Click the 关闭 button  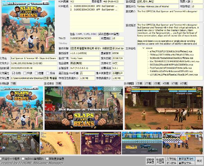(x=199, y=161)
